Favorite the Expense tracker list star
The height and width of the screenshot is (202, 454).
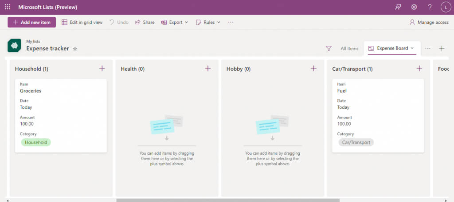pyautogui.click(x=75, y=49)
